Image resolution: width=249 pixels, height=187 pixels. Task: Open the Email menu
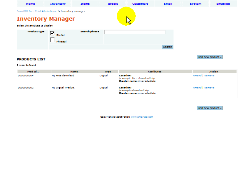[x=168, y=4]
